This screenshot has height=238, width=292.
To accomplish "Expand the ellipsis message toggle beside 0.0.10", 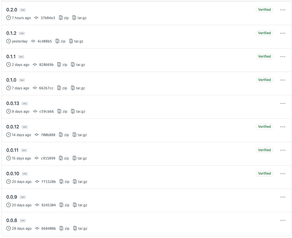I will pyautogui.click(x=25, y=174).
